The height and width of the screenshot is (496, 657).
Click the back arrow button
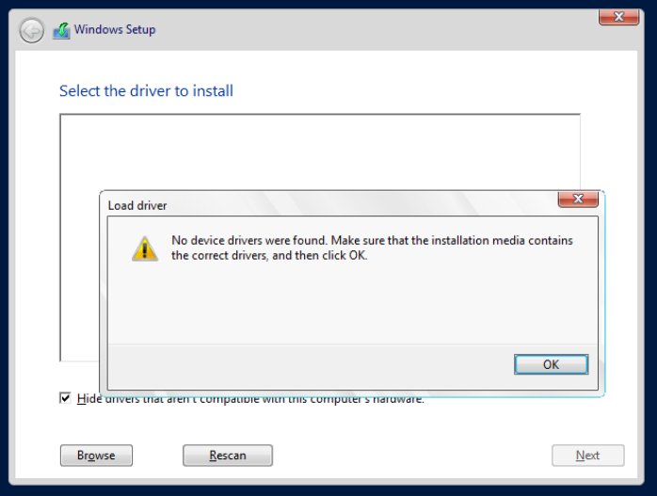click(31, 31)
